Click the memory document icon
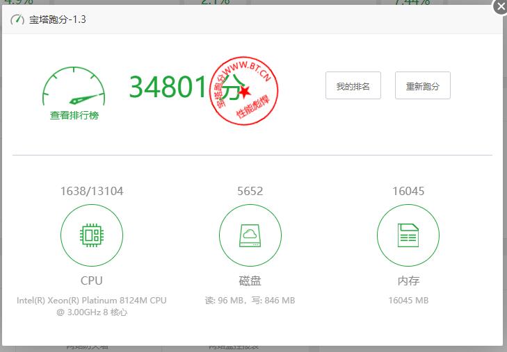507x352 pixels. point(408,235)
